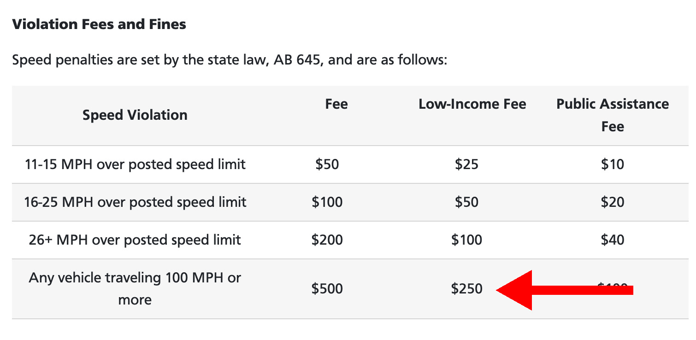Click the $40 public assistance fee value

(613, 240)
